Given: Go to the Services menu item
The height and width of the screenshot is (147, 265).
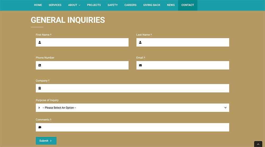Looking at the screenshot, I should point(55,5).
